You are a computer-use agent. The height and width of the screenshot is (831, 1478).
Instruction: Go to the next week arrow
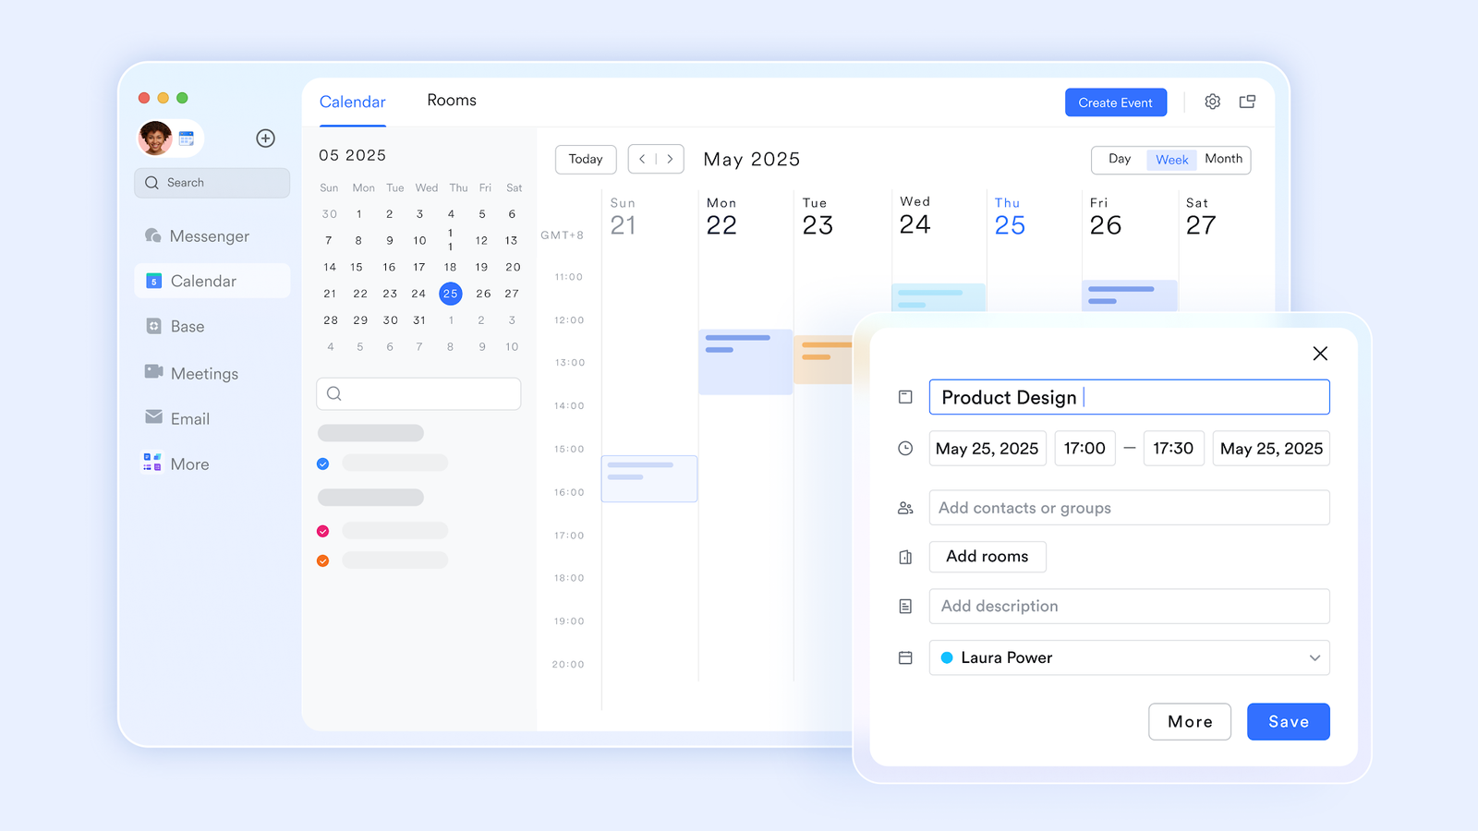point(670,159)
